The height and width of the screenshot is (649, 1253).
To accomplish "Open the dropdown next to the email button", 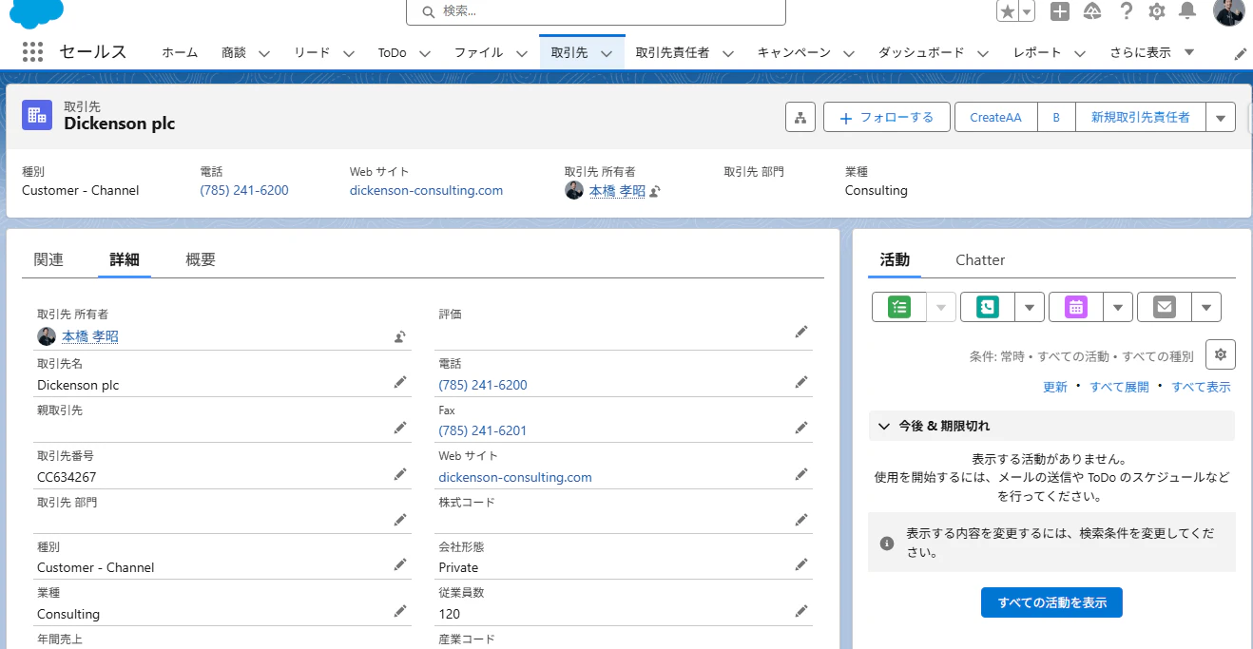I will point(1206,307).
